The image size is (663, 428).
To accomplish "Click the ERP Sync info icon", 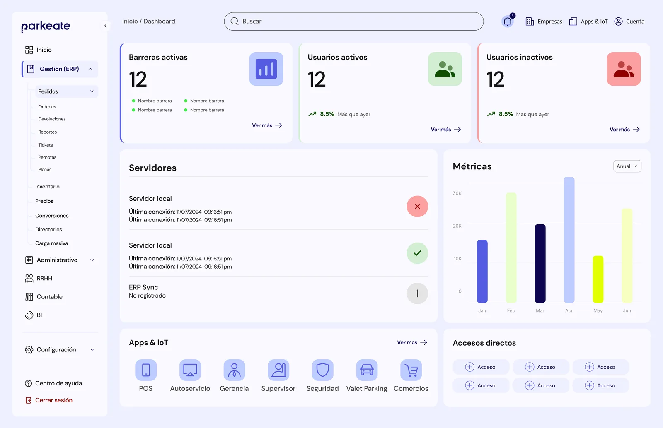I will click(417, 293).
